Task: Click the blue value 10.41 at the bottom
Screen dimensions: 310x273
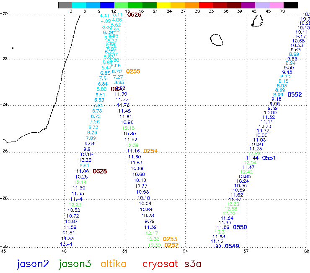Action: [66, 244]
